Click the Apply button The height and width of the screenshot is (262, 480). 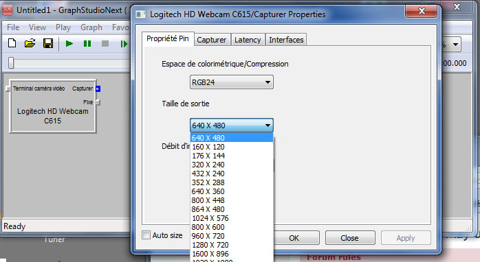coord(406,238)
